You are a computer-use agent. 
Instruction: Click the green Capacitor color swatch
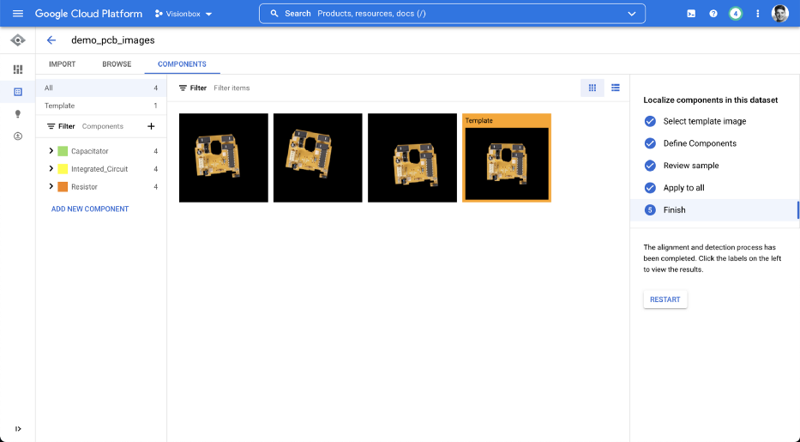(63, 151)
